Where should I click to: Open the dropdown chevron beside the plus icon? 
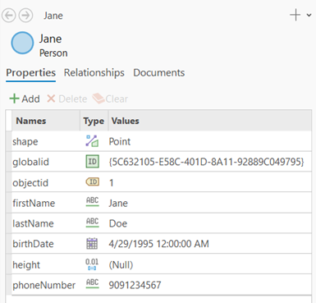point(309,16)
